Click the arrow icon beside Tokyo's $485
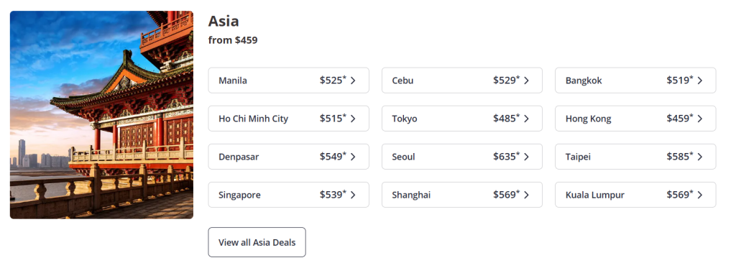 (x=526, y=119)
